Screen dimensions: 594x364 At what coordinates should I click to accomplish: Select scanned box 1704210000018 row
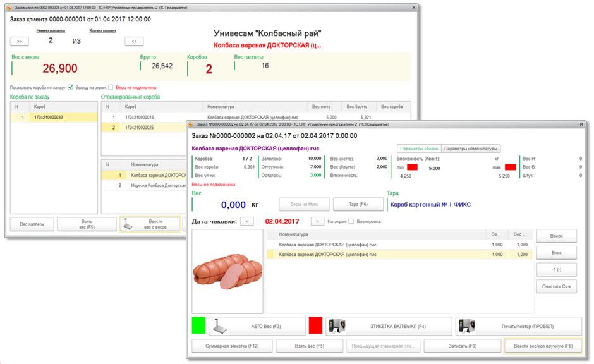click(256, 118)
